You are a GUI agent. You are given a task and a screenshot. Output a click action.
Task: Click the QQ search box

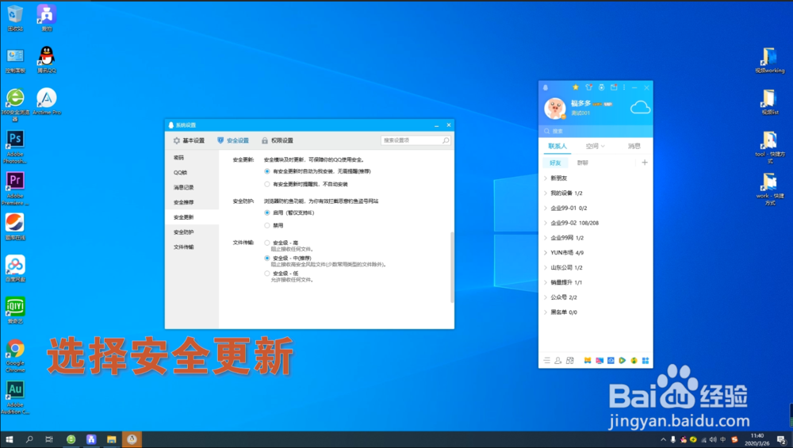[x=596, y=131]
